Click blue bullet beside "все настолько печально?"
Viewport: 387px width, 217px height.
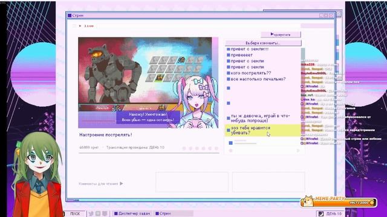[229, 79]
